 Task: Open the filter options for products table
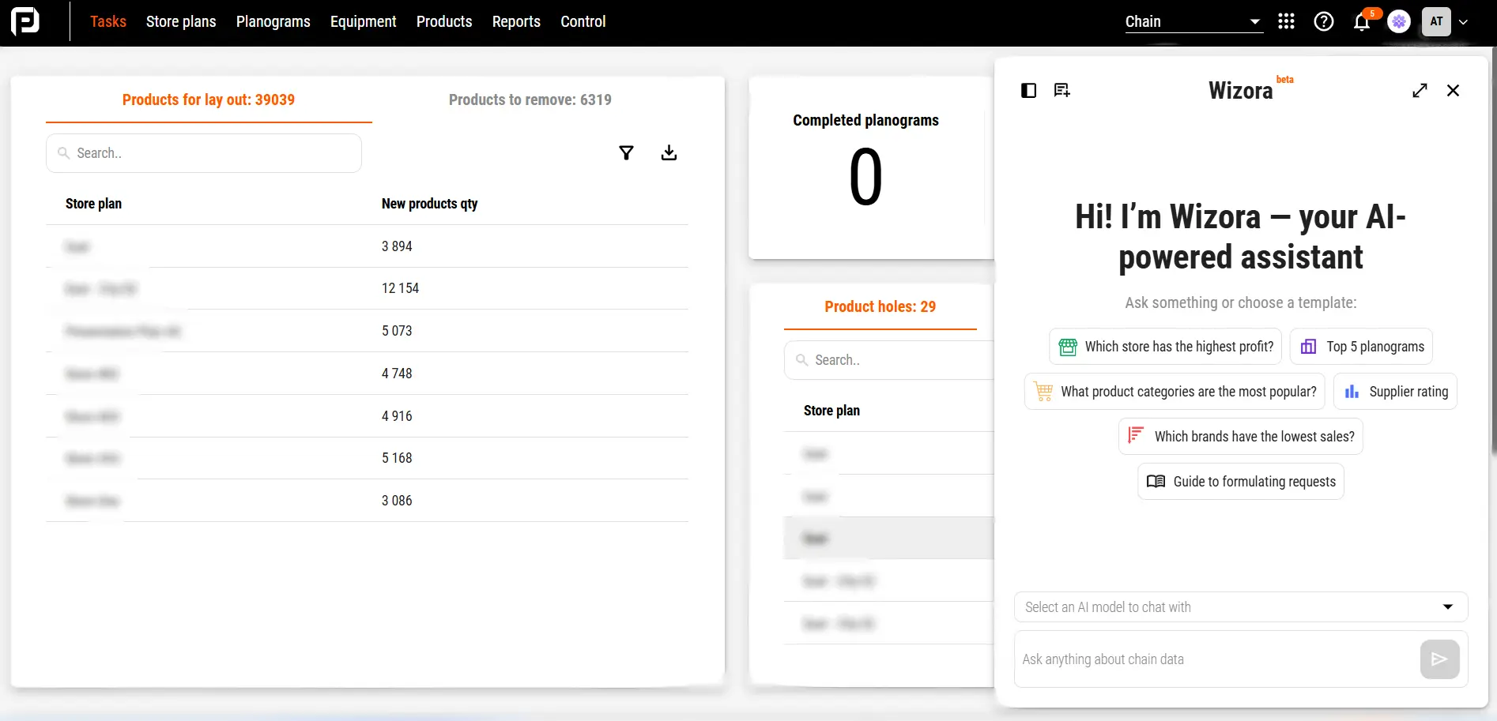(626, 152)
